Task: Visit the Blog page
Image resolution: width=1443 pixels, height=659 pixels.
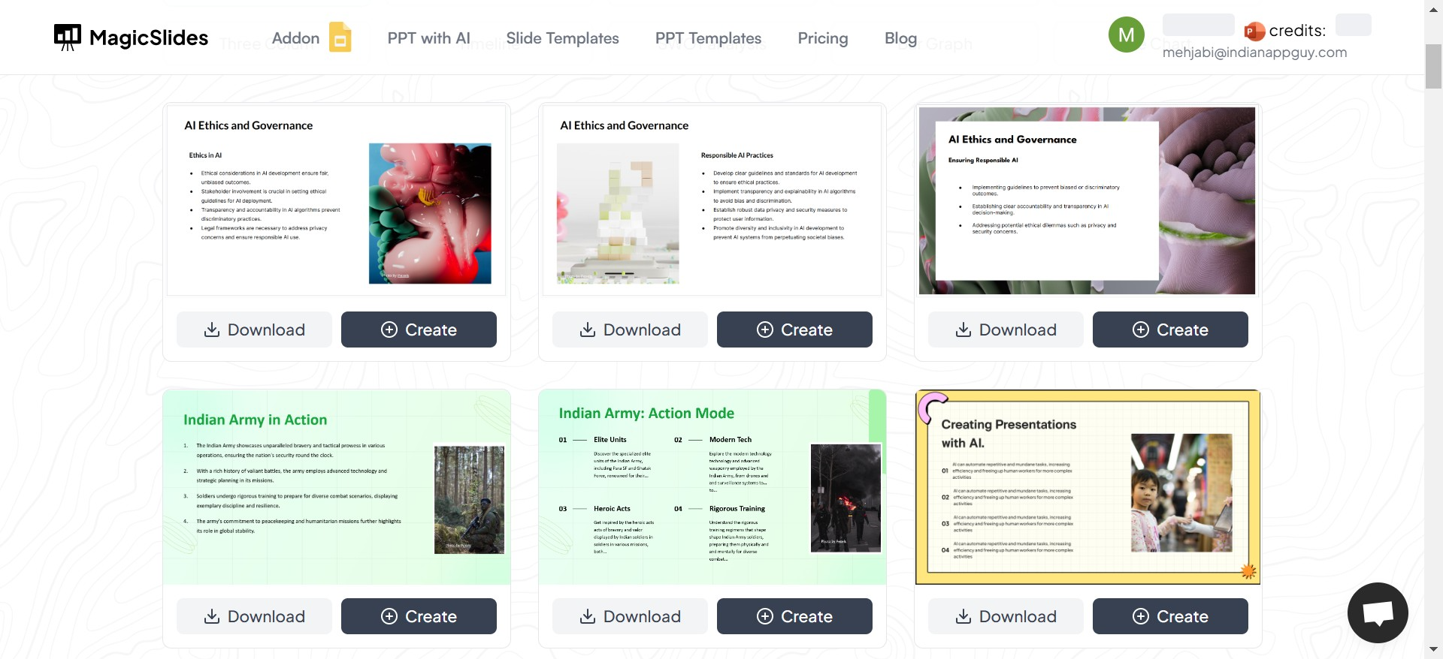Action: (x=900, y=38)
